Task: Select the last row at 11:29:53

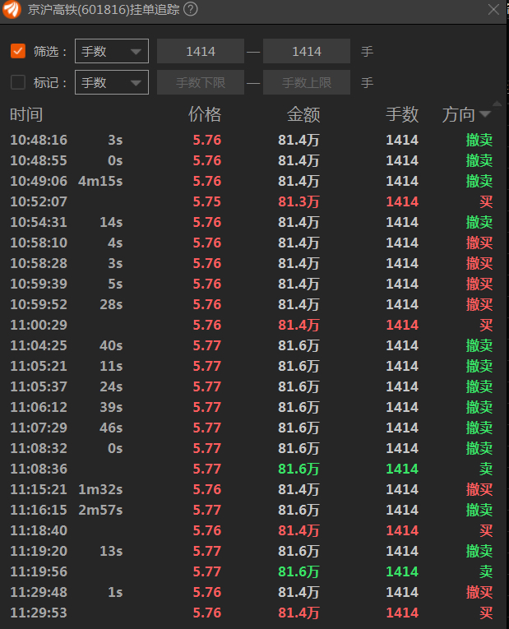Action: coord(252,613)
